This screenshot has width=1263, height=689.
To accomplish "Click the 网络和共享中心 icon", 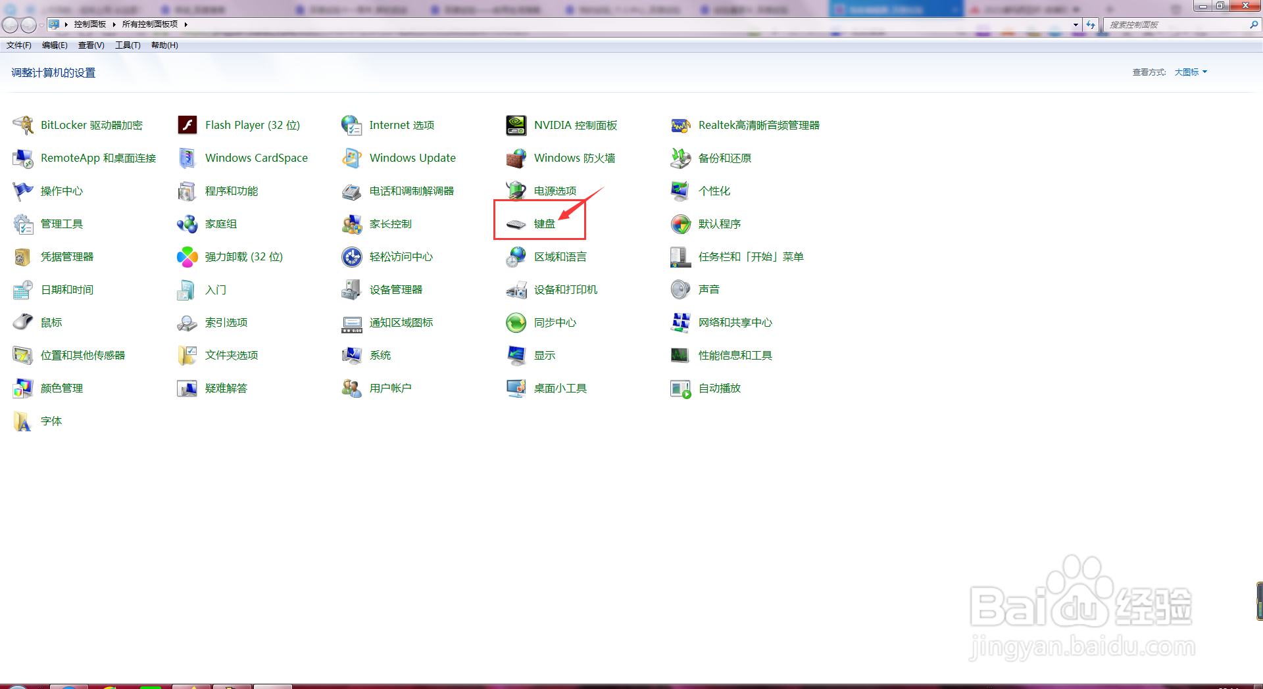I will [681, 322].
